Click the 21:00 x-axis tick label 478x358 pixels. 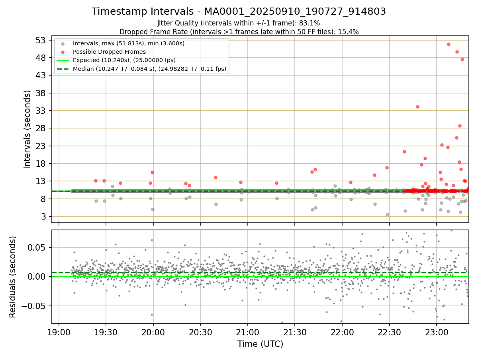248,332
